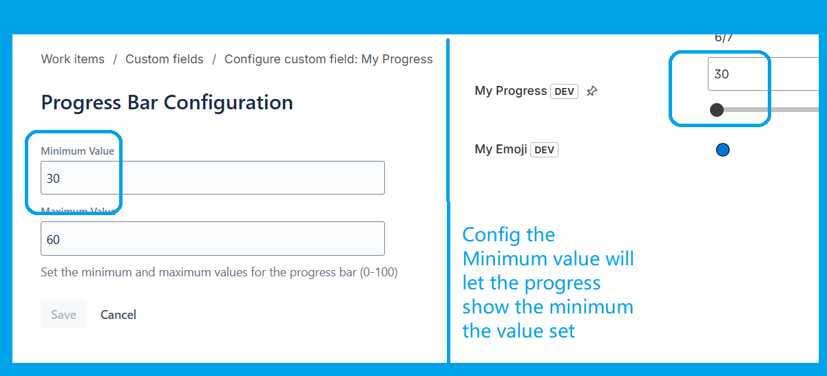Select the blue circle emoji value
827x376 pixels.
pos(722,150)
